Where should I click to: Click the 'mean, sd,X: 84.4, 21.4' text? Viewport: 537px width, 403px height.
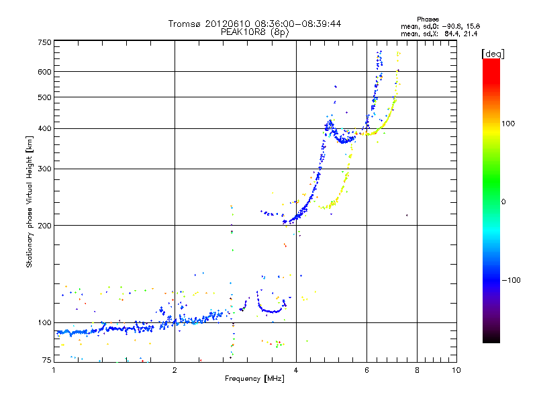(x=439, y=34)
